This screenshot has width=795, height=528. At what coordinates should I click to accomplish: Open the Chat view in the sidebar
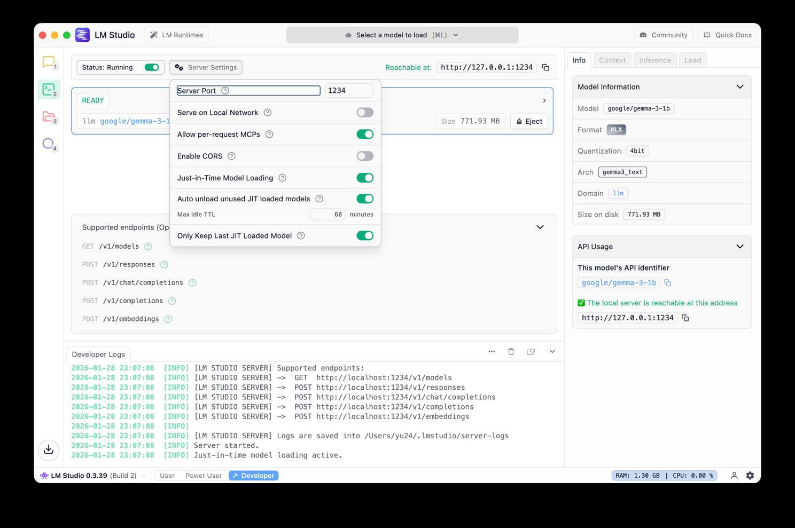pos(49,62)
